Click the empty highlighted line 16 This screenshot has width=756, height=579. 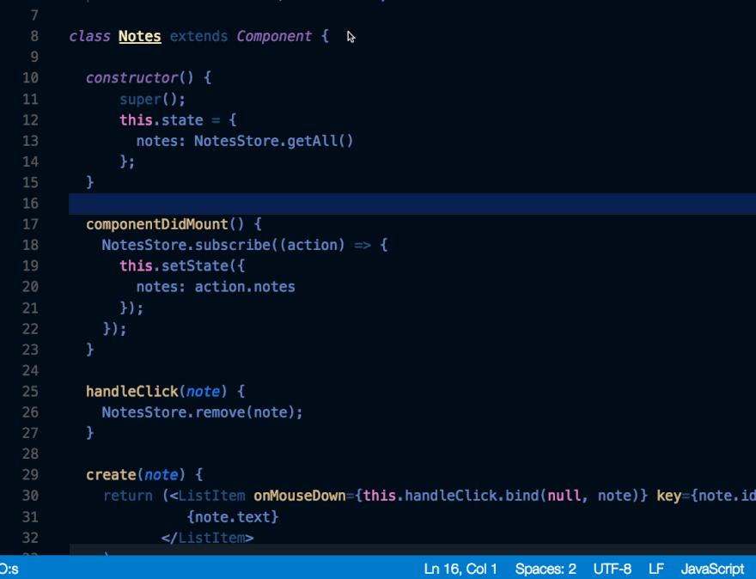258,203
